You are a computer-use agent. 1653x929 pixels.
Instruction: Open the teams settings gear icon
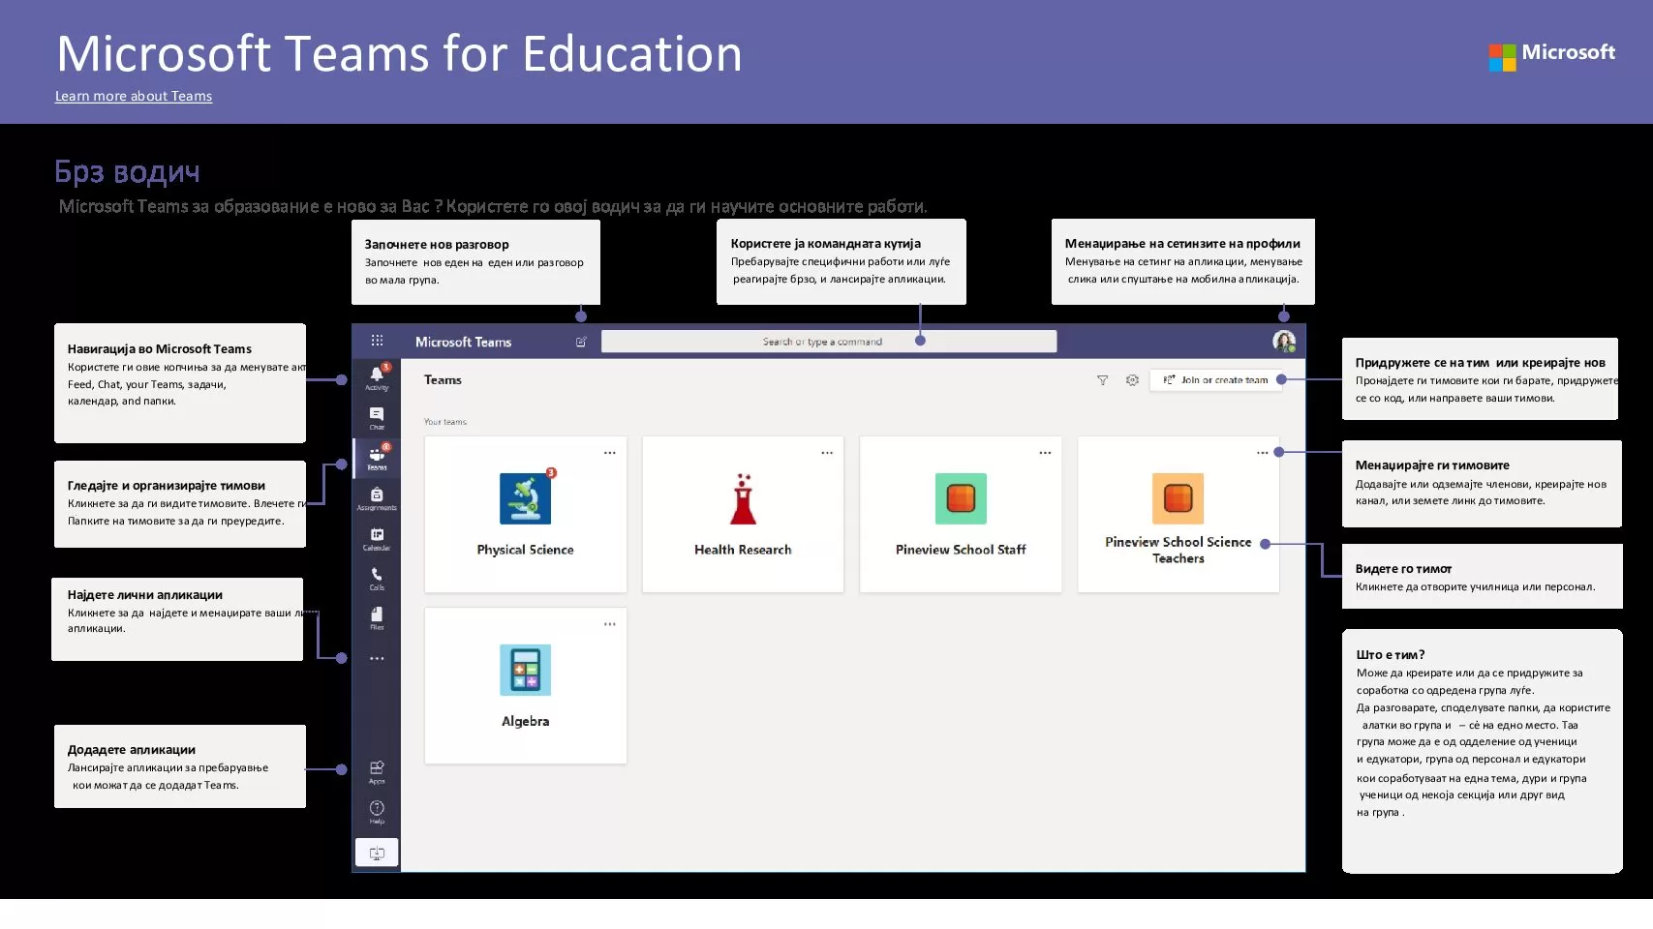[x=1132, y=380]
